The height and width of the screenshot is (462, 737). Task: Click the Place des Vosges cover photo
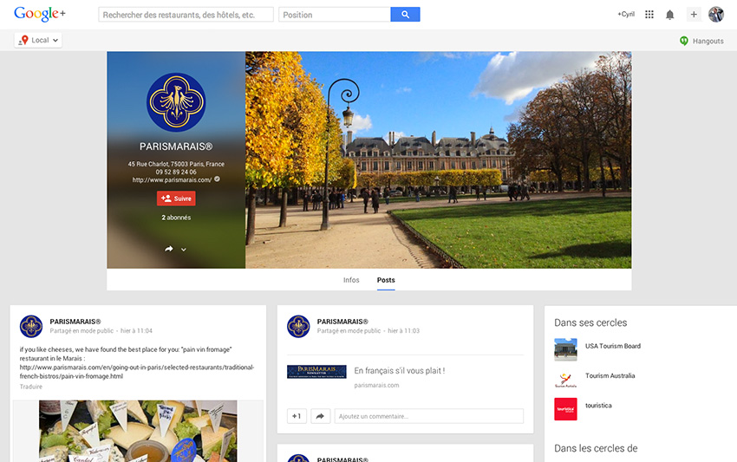[438, 159]
